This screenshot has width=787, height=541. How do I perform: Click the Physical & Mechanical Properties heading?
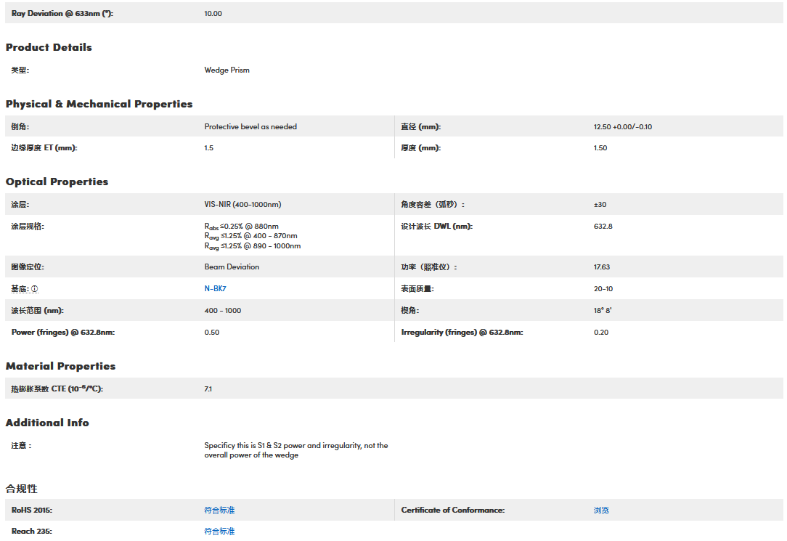pyautogui.click(x=99, y=104)
